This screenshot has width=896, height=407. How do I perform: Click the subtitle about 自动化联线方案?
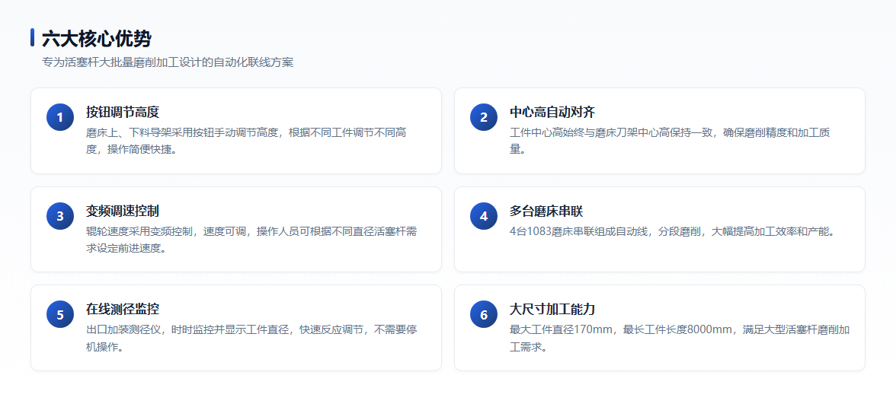[x=168, y=62]
